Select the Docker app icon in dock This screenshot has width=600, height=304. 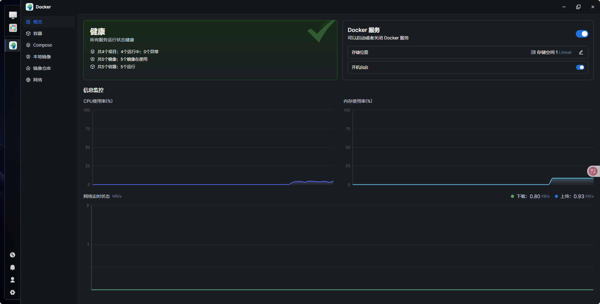point(13,45)
